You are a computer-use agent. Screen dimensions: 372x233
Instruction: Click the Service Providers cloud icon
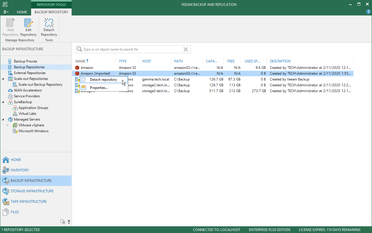point(10,96)
